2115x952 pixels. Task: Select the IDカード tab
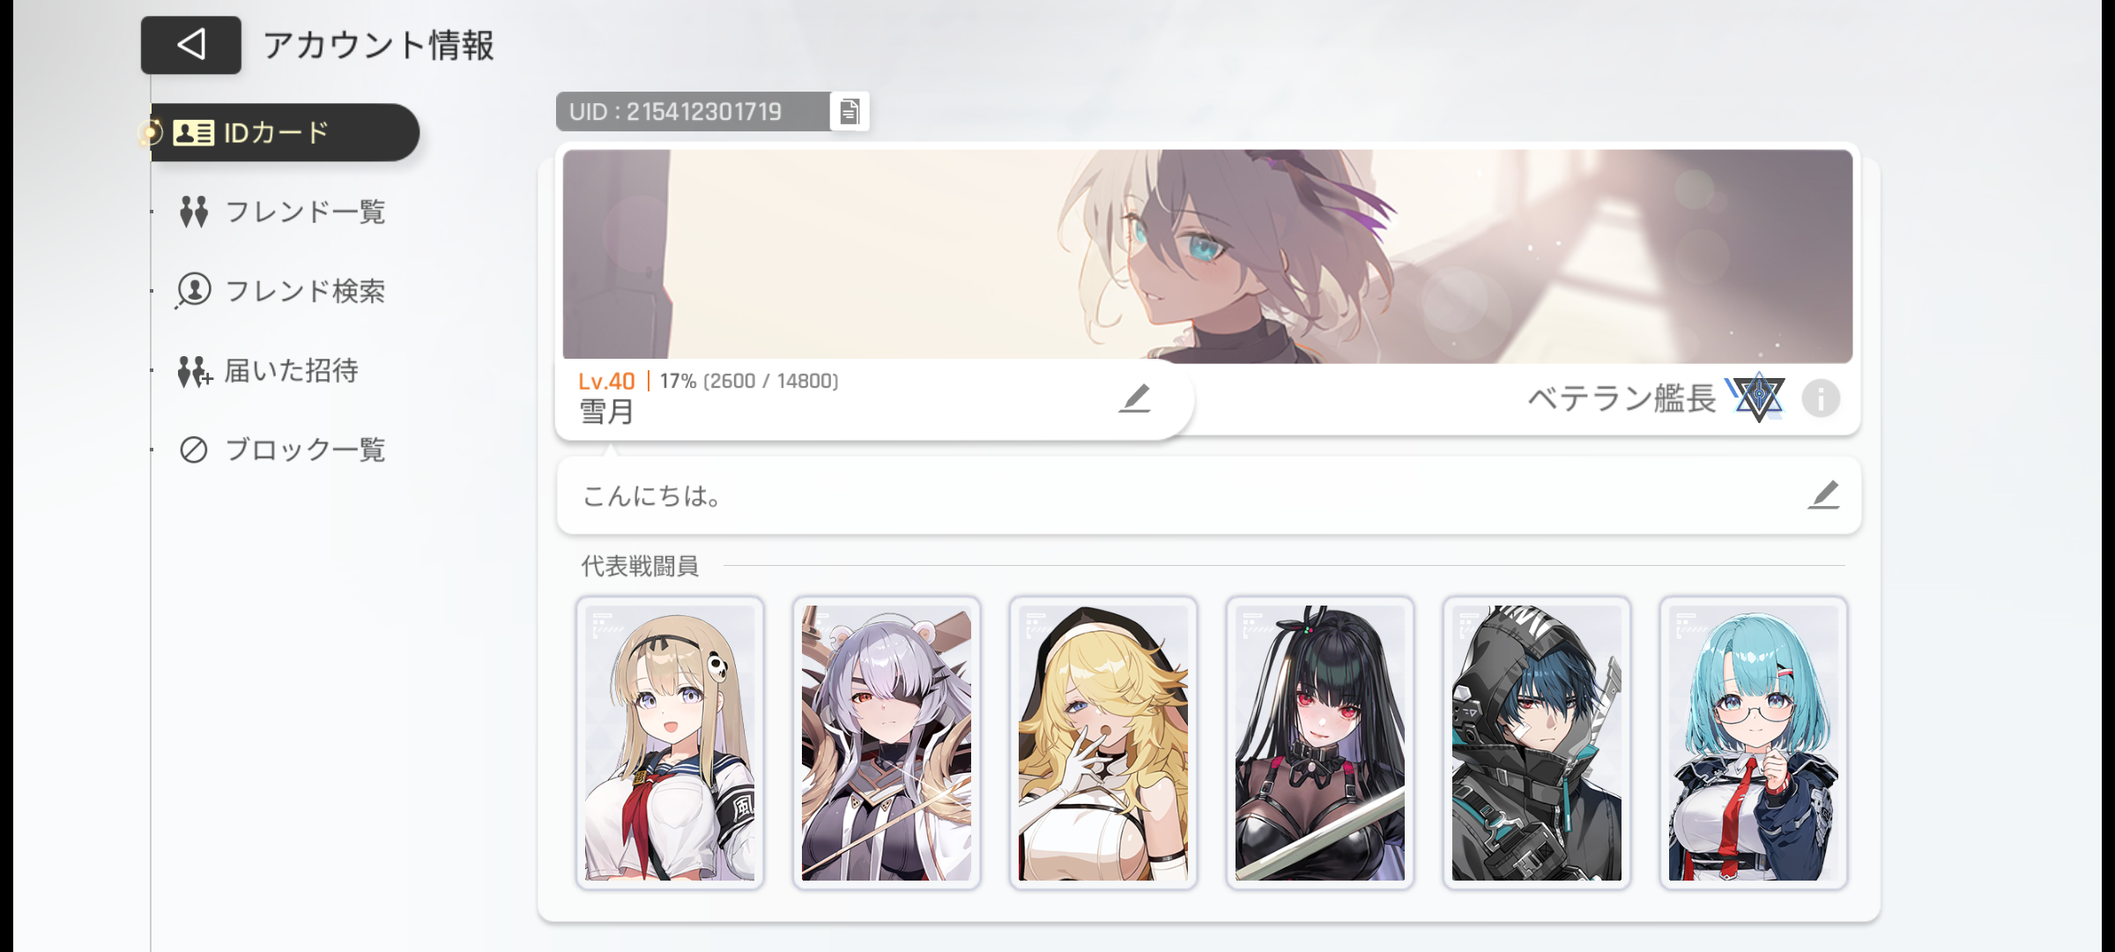tap(284, 132)
